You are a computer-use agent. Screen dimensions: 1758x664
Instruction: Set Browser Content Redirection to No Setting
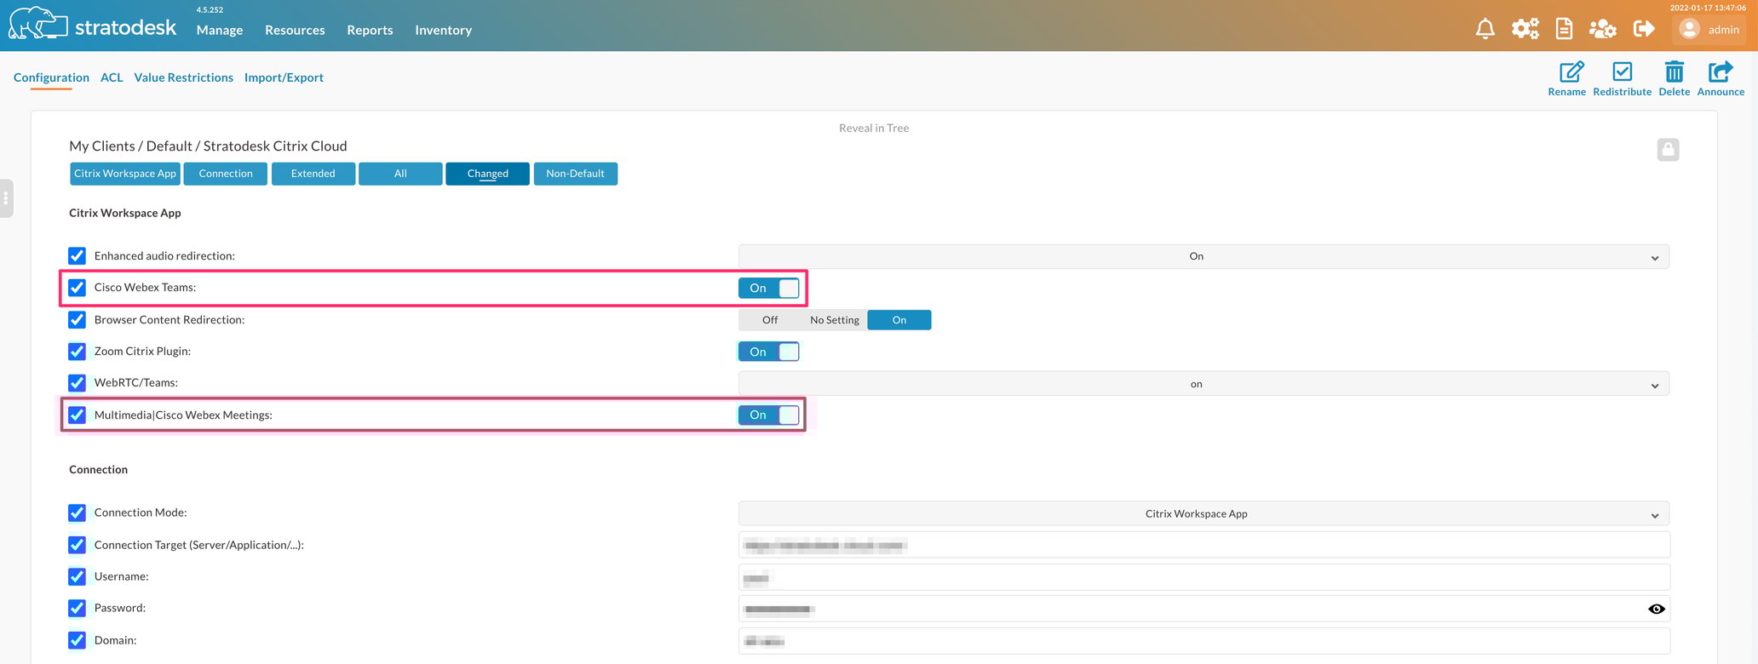(835, 320)
